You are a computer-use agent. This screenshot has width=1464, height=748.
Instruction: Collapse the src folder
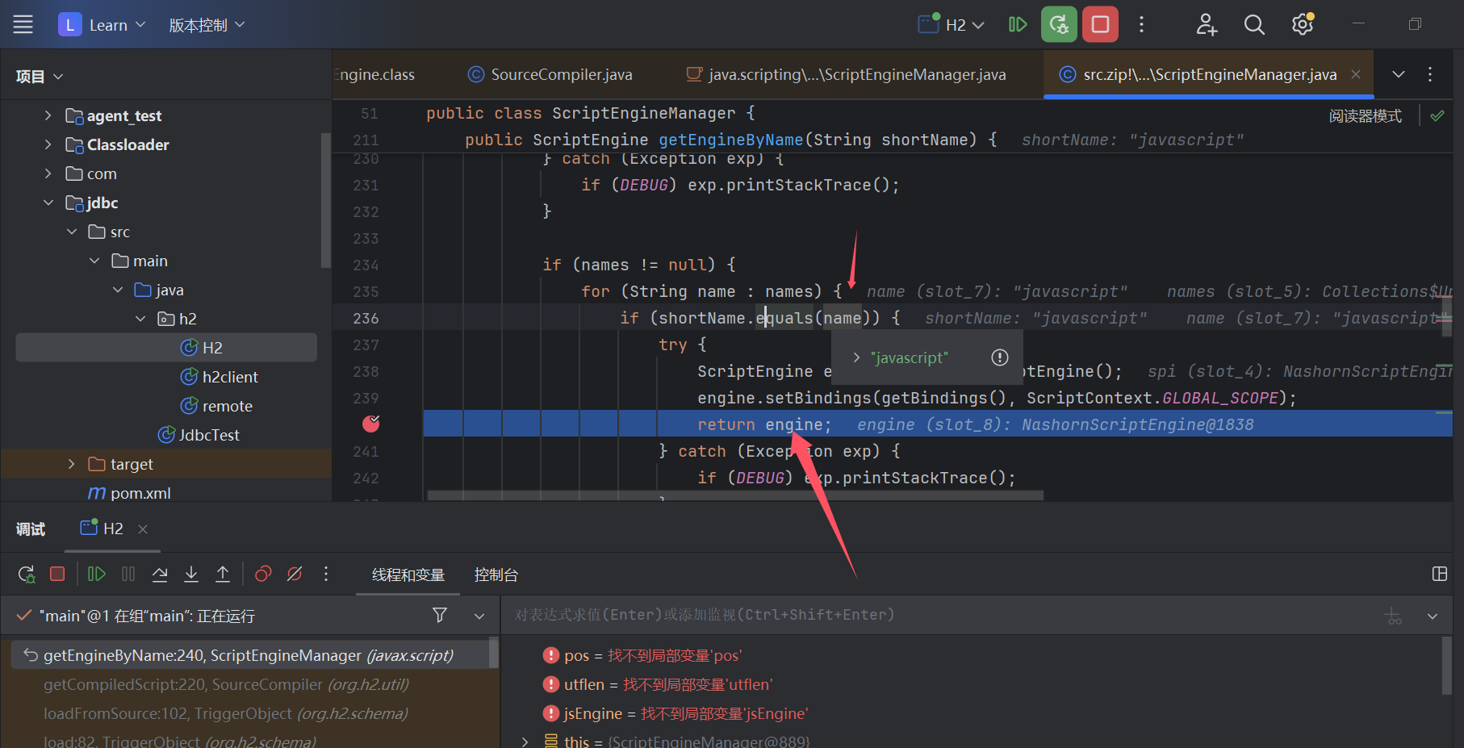[x=72, y=232]
